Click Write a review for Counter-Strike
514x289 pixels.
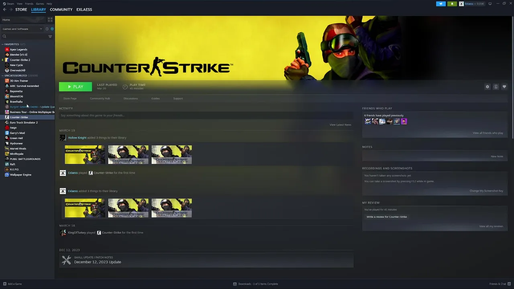[x=387, y=217]
